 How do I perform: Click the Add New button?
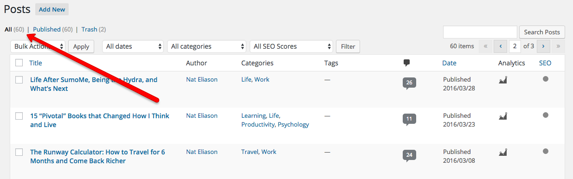tap(52, 9)
